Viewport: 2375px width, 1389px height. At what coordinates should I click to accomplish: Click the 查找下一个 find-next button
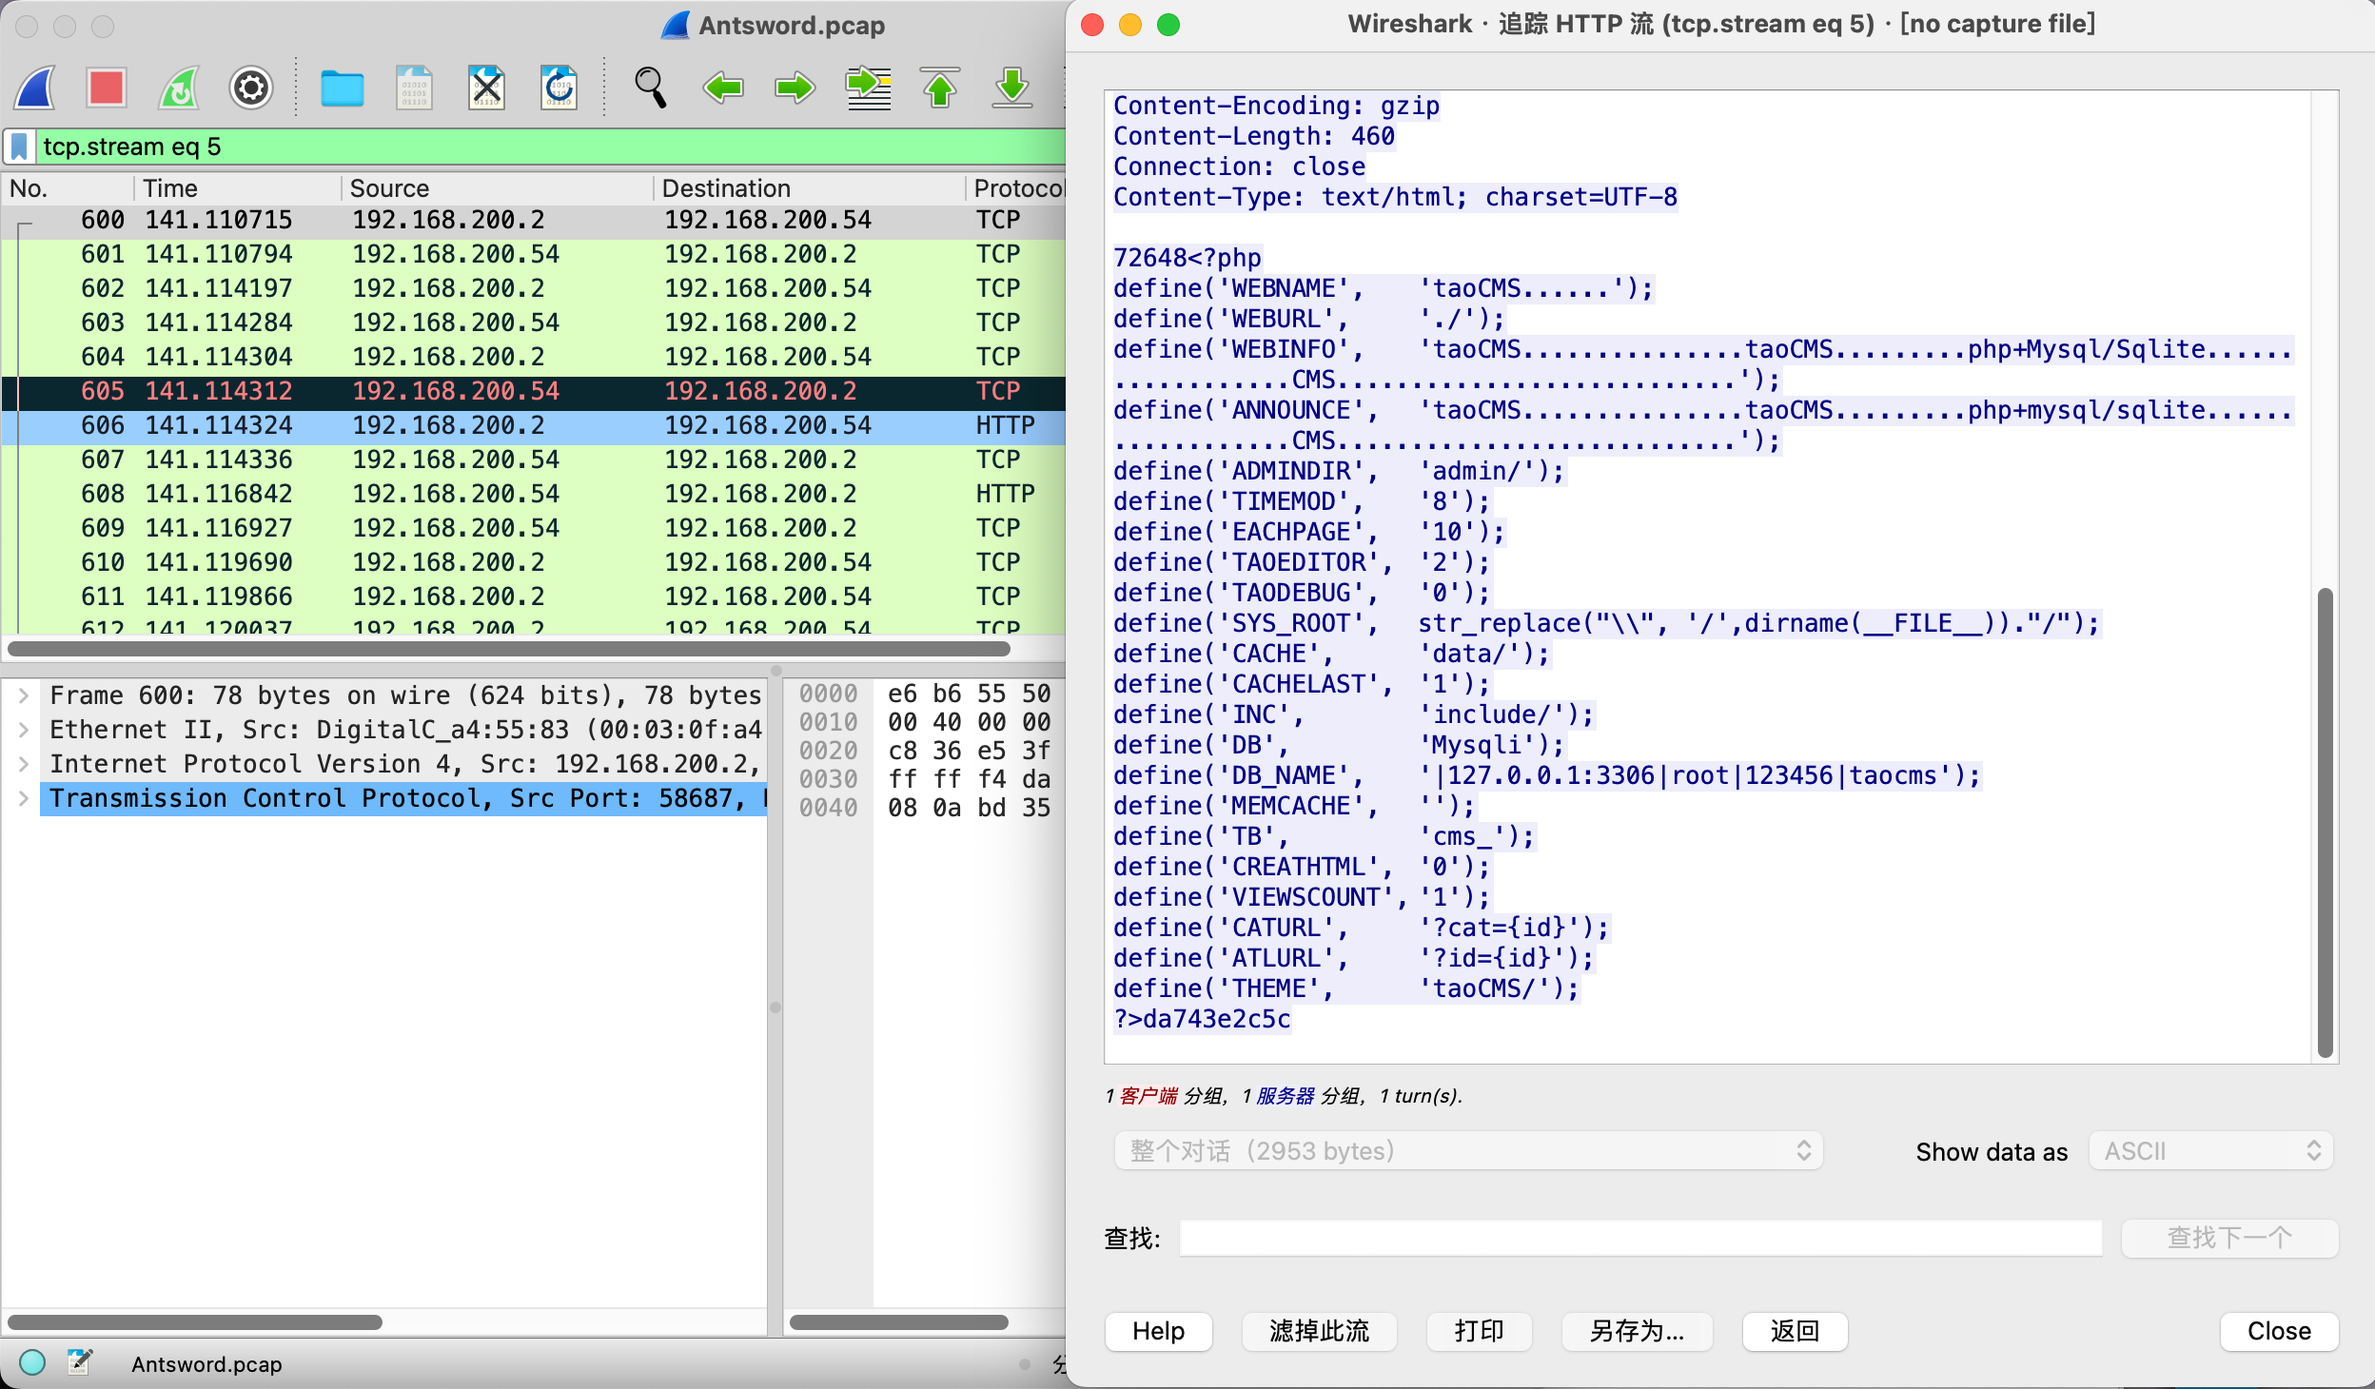(x=2229, y=1238)
